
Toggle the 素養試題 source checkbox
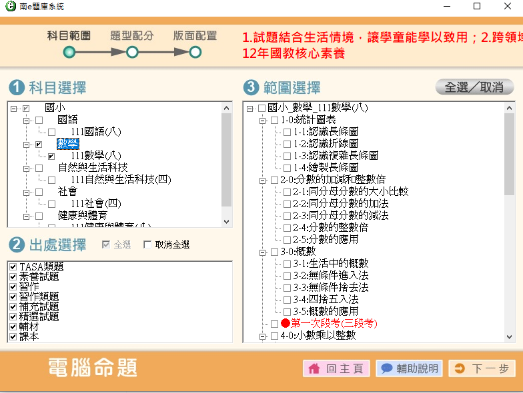(13, 277)
